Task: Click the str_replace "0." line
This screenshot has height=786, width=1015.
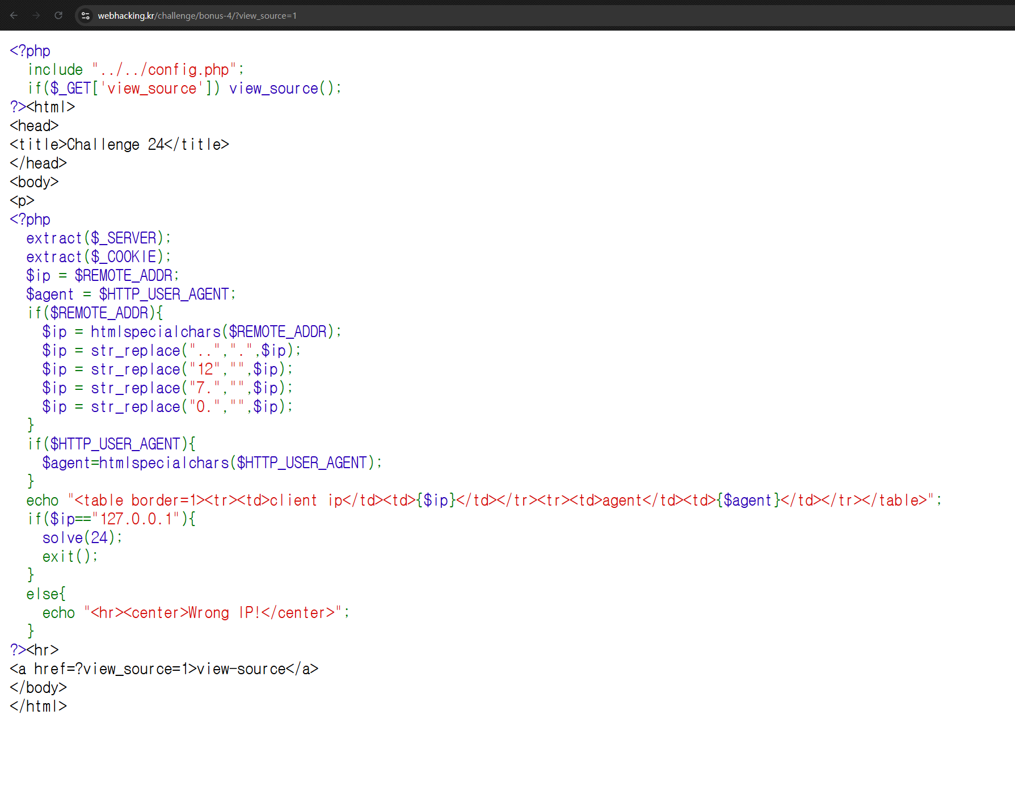Action: tap(167, 406)
